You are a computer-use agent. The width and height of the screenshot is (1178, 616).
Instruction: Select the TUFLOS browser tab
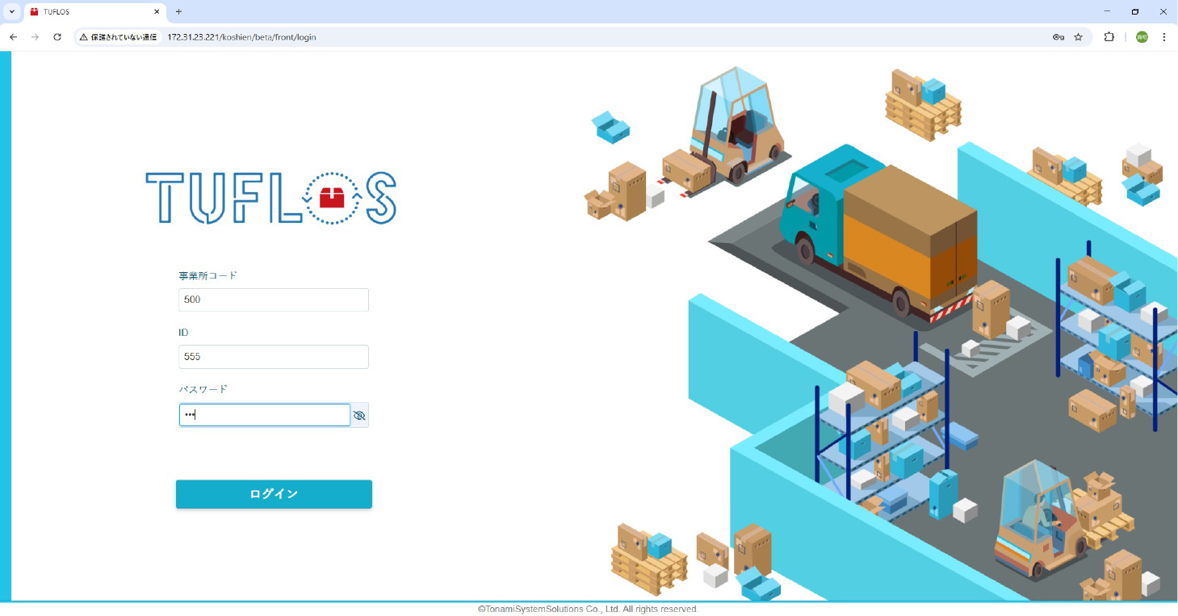click(95, 12)
